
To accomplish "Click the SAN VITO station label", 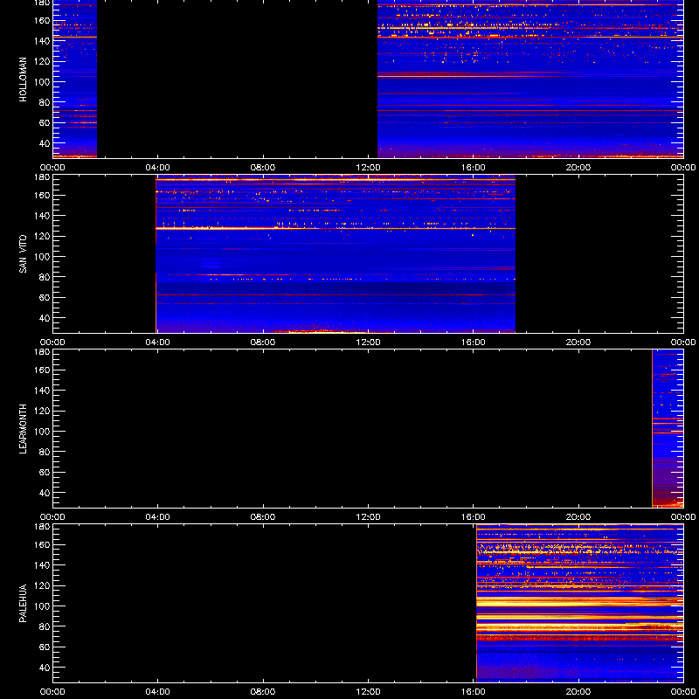I will [x=24, y=254].
